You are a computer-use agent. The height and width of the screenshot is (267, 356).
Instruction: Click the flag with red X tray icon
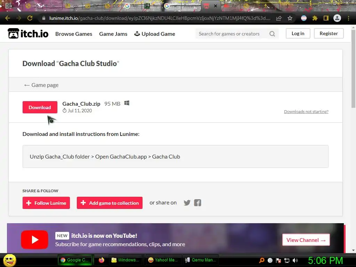point(278,260)
